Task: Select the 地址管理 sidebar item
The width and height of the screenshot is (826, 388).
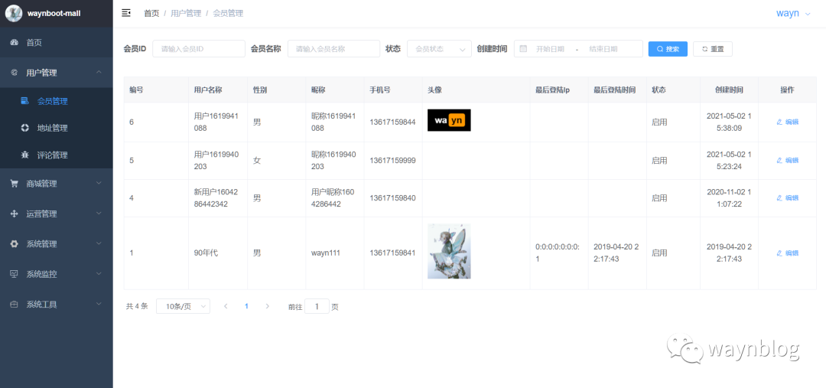Action: pos(52,128)
